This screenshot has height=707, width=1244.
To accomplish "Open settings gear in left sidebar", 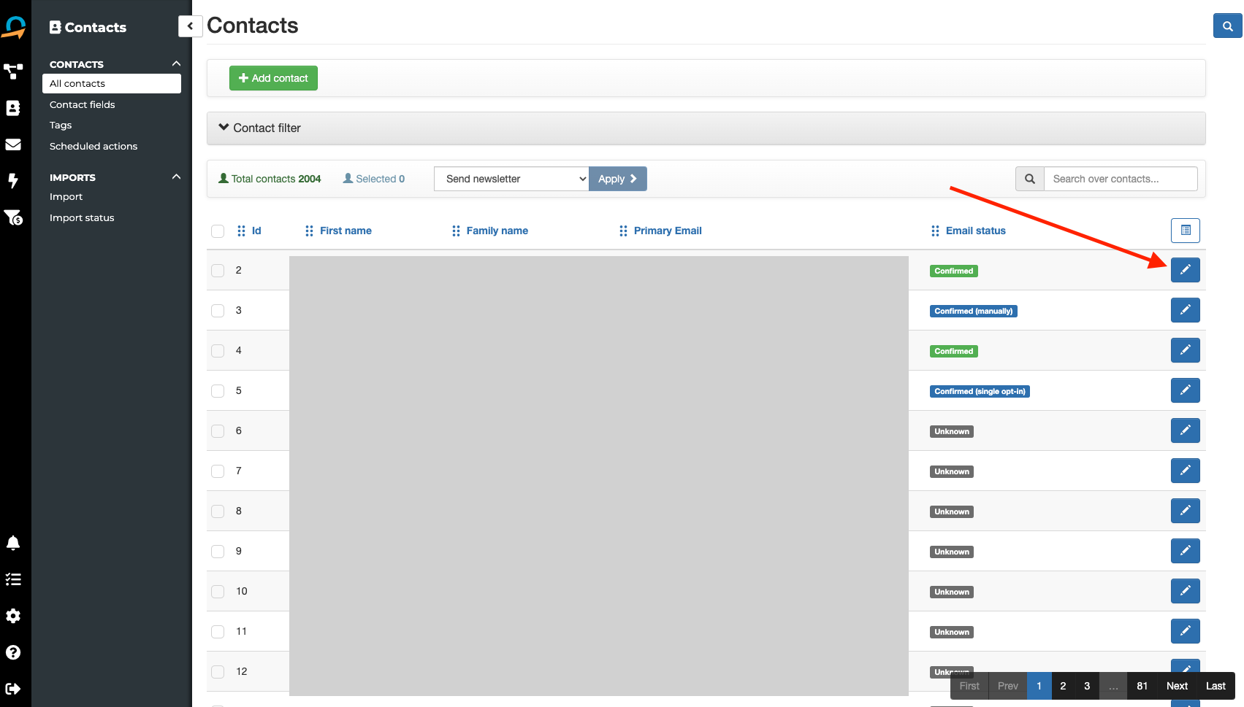I will (13, 616).
